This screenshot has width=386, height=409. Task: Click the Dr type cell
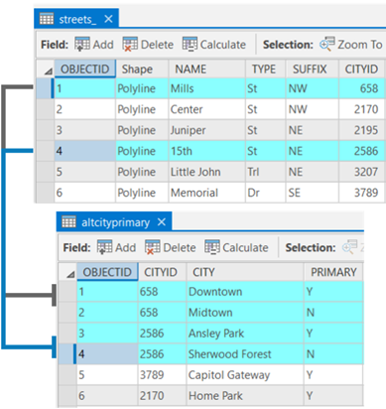265,193
